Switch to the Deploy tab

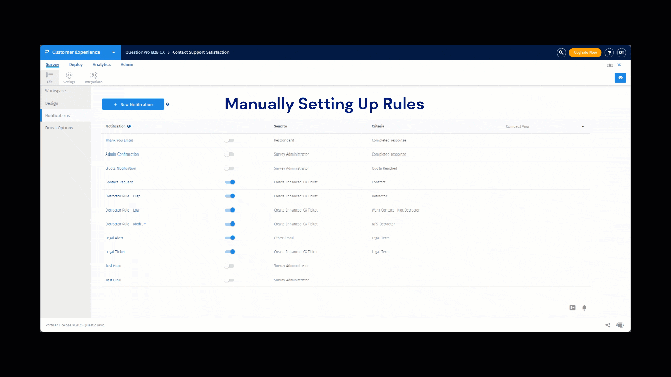[76, 65]
